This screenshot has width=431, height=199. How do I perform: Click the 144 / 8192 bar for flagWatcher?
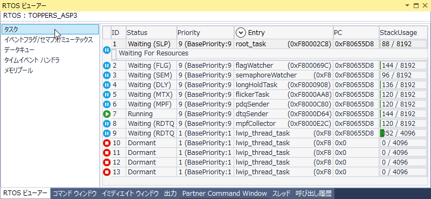click(403, 66)
